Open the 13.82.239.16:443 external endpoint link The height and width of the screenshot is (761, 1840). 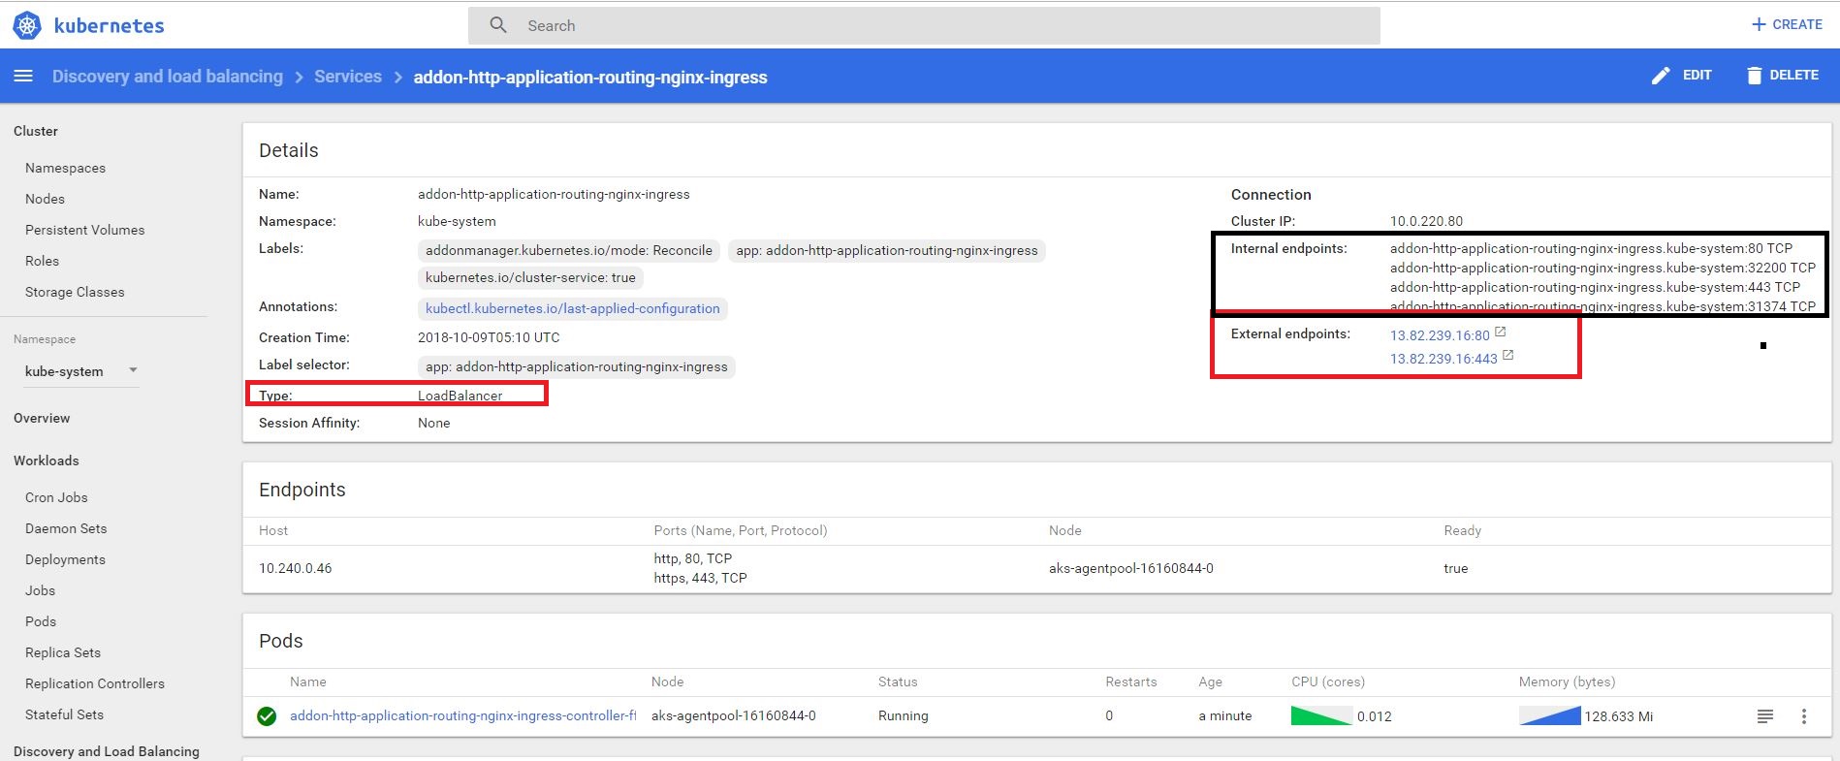(x=1443, y=359)
